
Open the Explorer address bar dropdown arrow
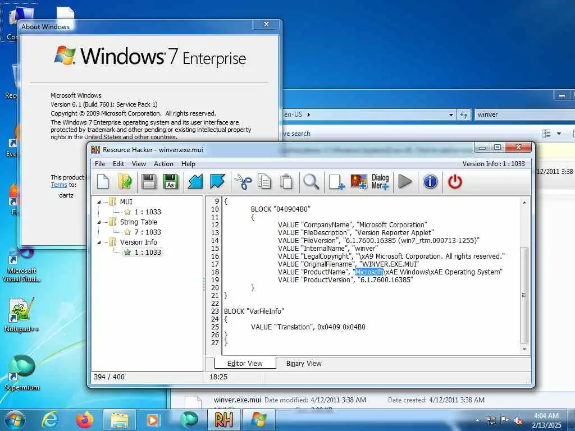451,114
